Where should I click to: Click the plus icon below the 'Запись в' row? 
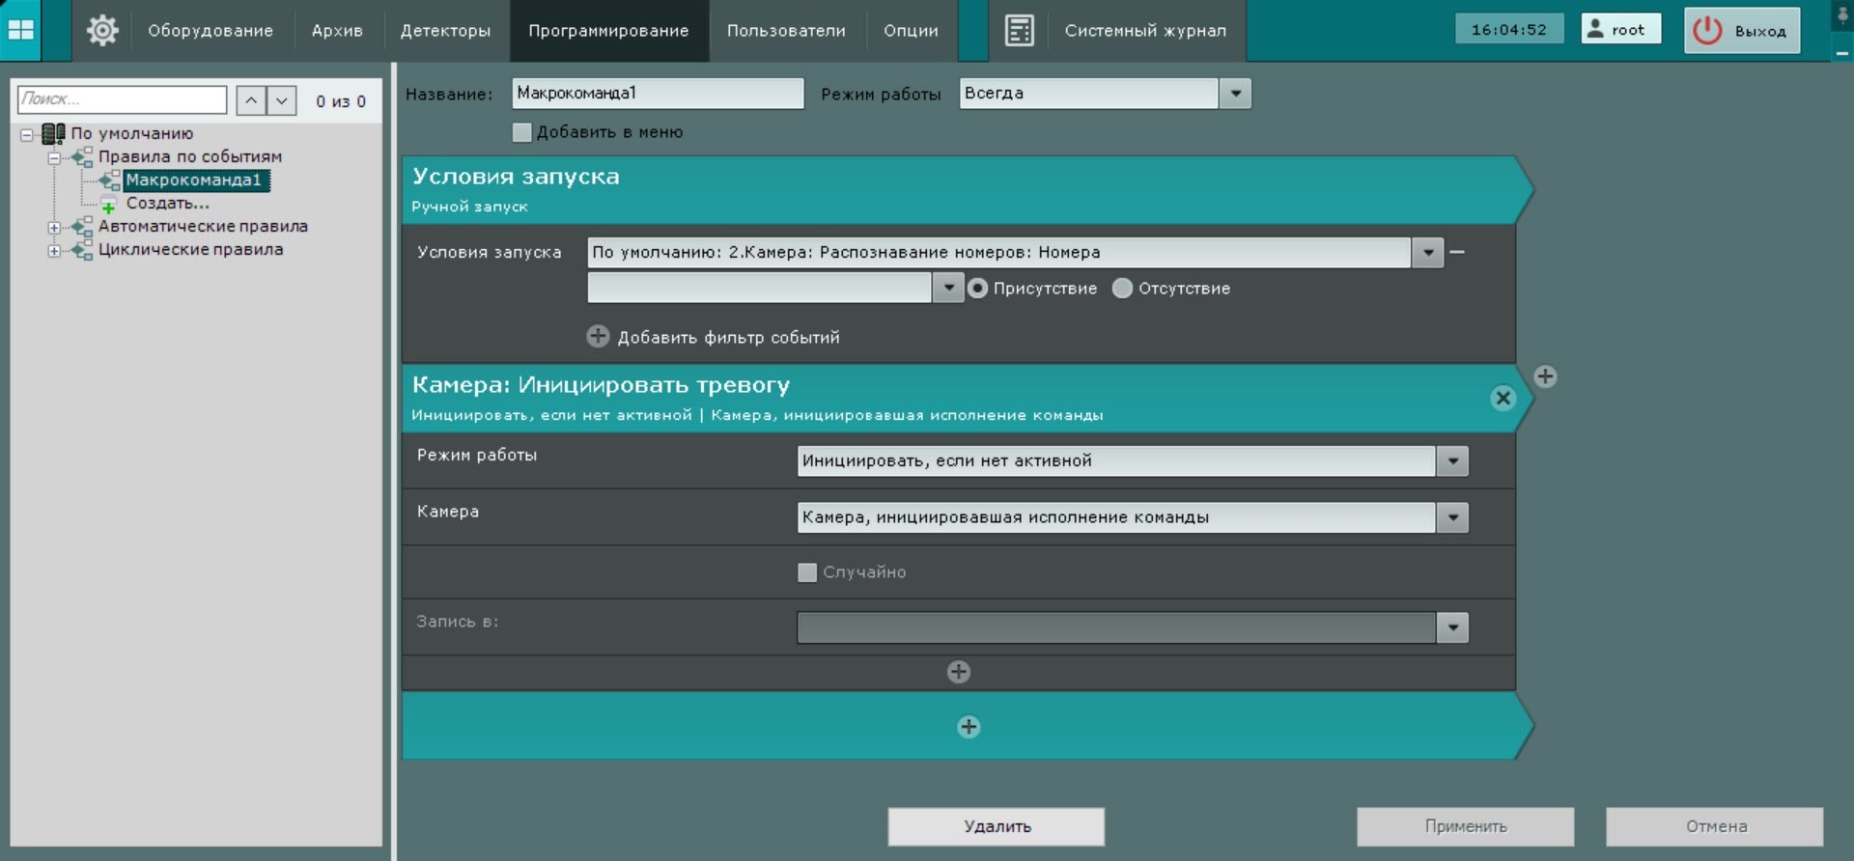pyautogui.click(x=958, y=672)
